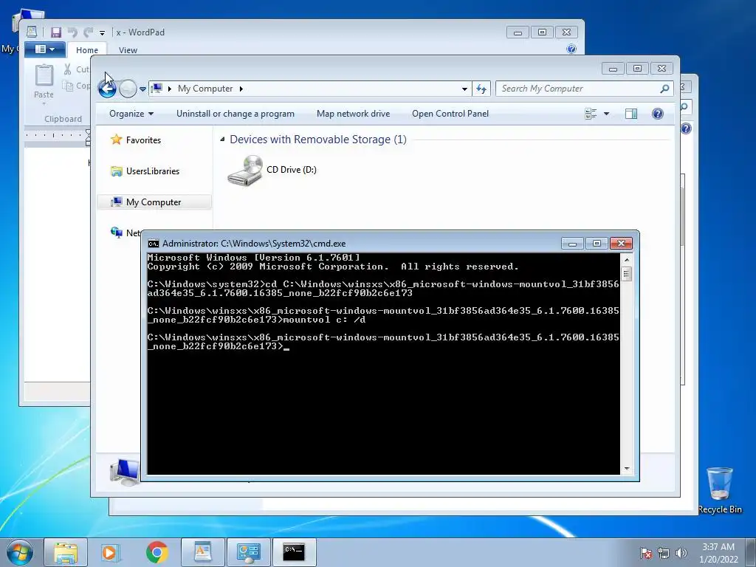Select the CD Drive (D:) item
The height and width of the screenshot is (567, 756).
point(272,171)
